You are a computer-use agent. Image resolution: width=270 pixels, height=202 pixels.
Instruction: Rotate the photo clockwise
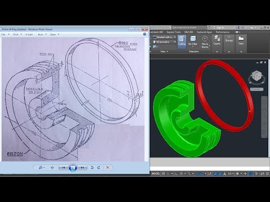(98, 168)
